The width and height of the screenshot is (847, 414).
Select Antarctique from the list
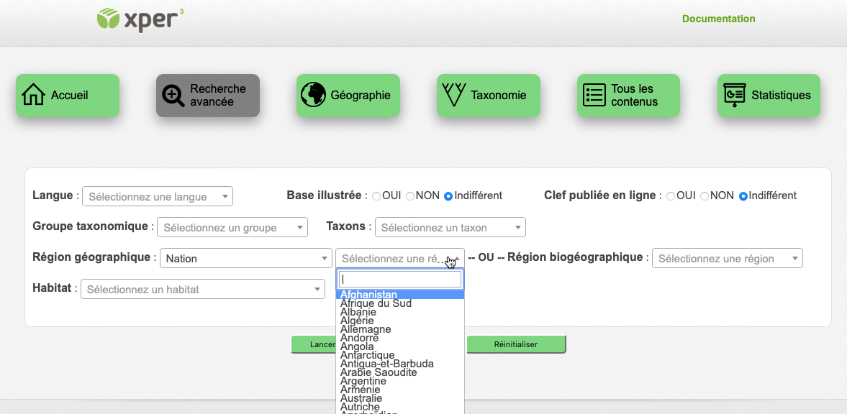click(399, 355)
